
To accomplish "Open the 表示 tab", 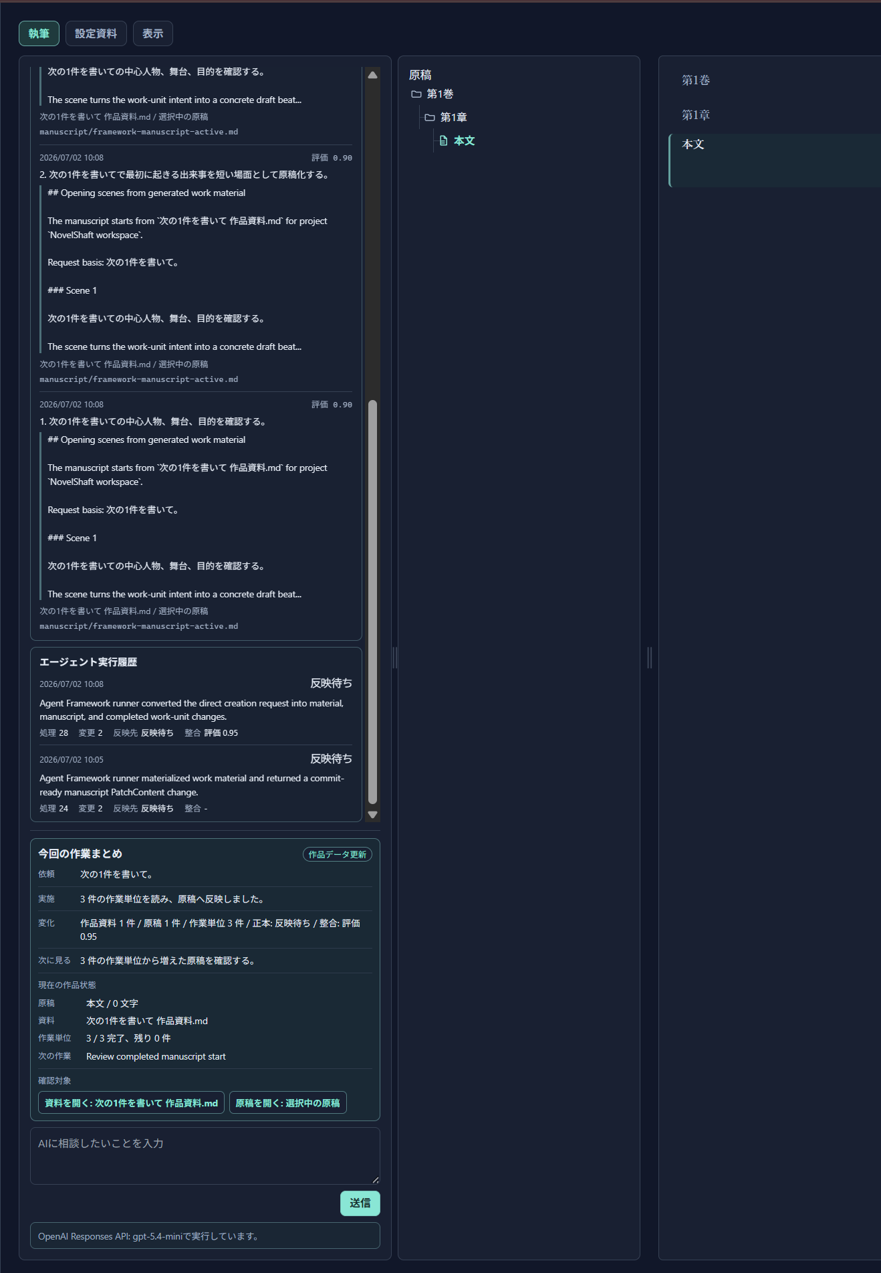I will pos(152,33).
